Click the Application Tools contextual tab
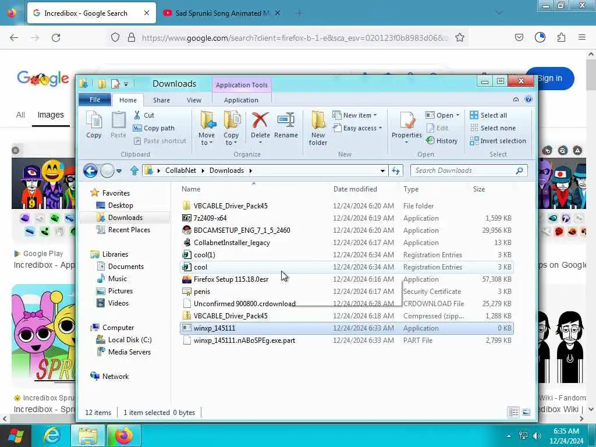596x447 pixels. [x=242, y=85]
